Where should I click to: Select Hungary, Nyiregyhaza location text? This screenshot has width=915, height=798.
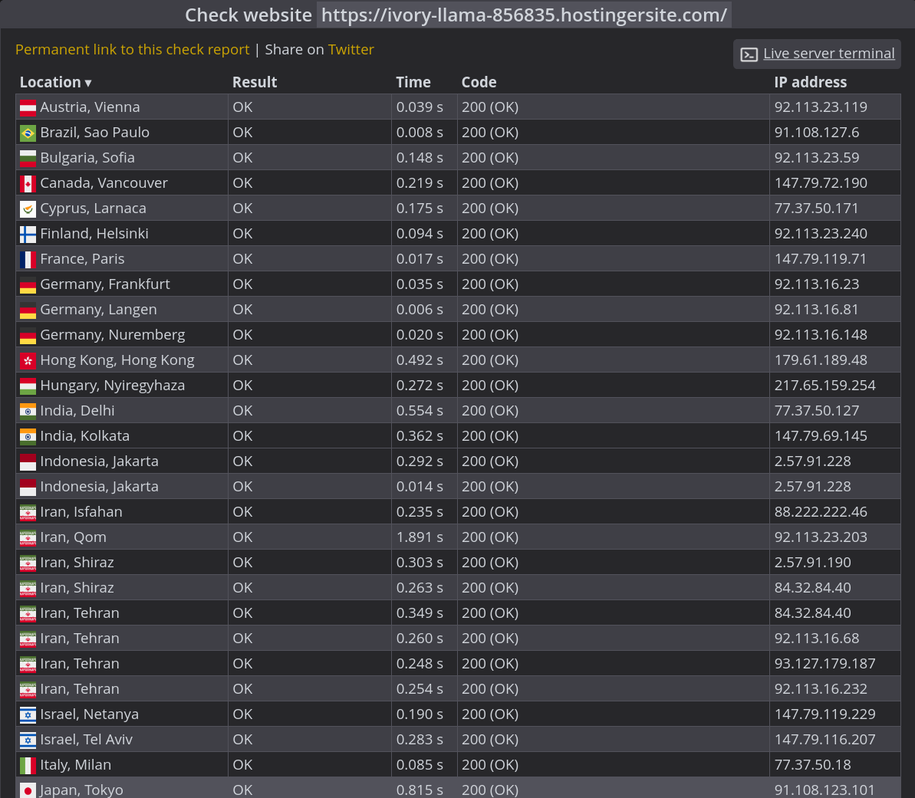[x=113, y=386]
